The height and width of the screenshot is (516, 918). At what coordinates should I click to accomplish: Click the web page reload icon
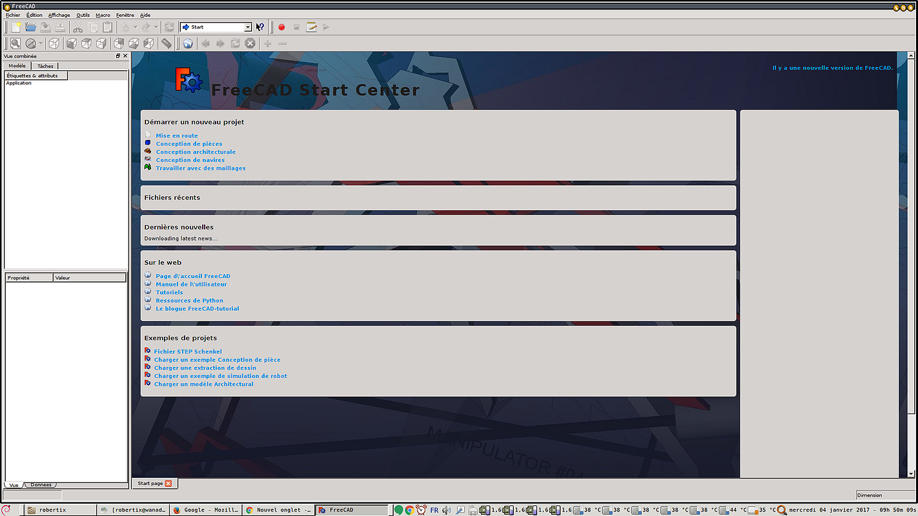tap(235, 43)
